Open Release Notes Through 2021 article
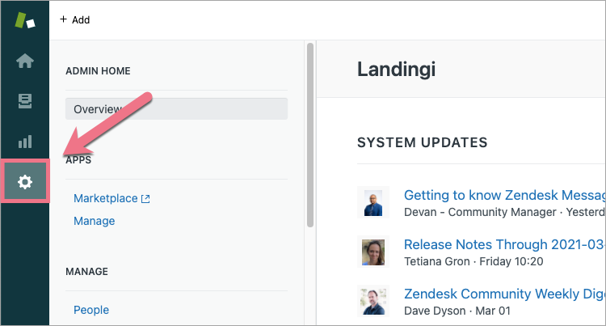 pyautogui.click(x=504, y=244)
